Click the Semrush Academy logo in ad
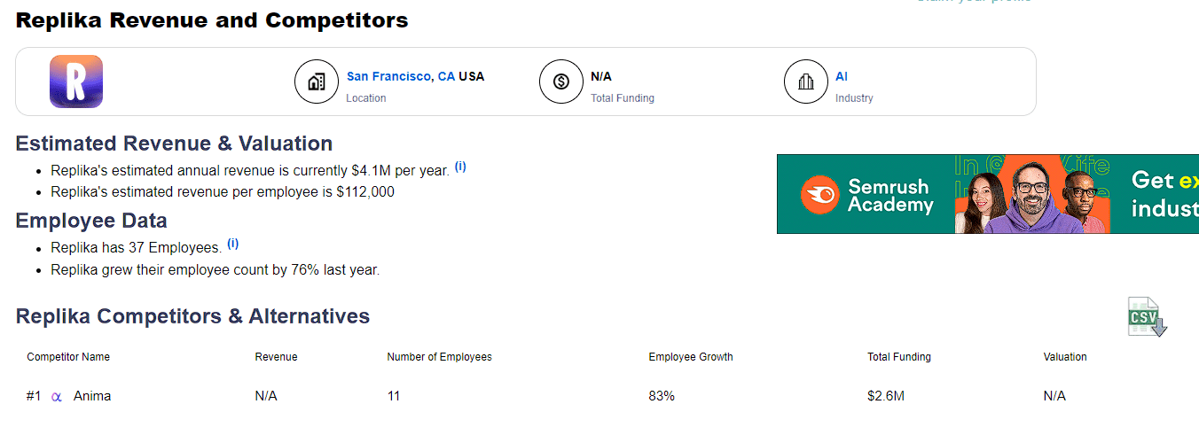The height and width of the screenshot is (435, 1199). pos(867,195)
